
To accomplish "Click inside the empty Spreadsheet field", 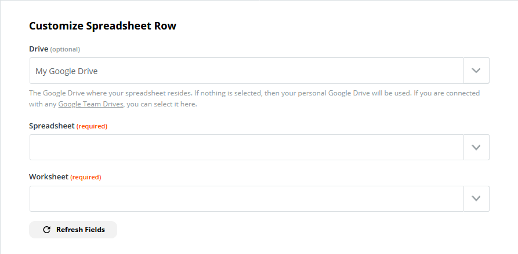I will pos(247,148).
